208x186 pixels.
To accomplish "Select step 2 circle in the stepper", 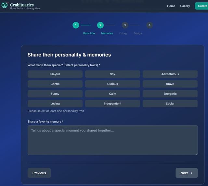I will click(100, 25).
